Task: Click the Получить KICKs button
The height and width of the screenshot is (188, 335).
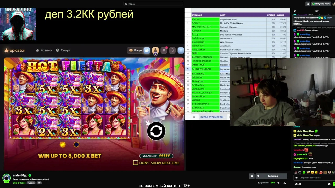Action: click(x=321, y=4)
